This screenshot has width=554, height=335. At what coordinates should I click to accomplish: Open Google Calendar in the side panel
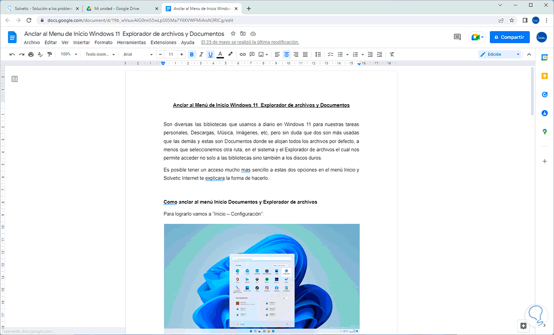[545, 57]
